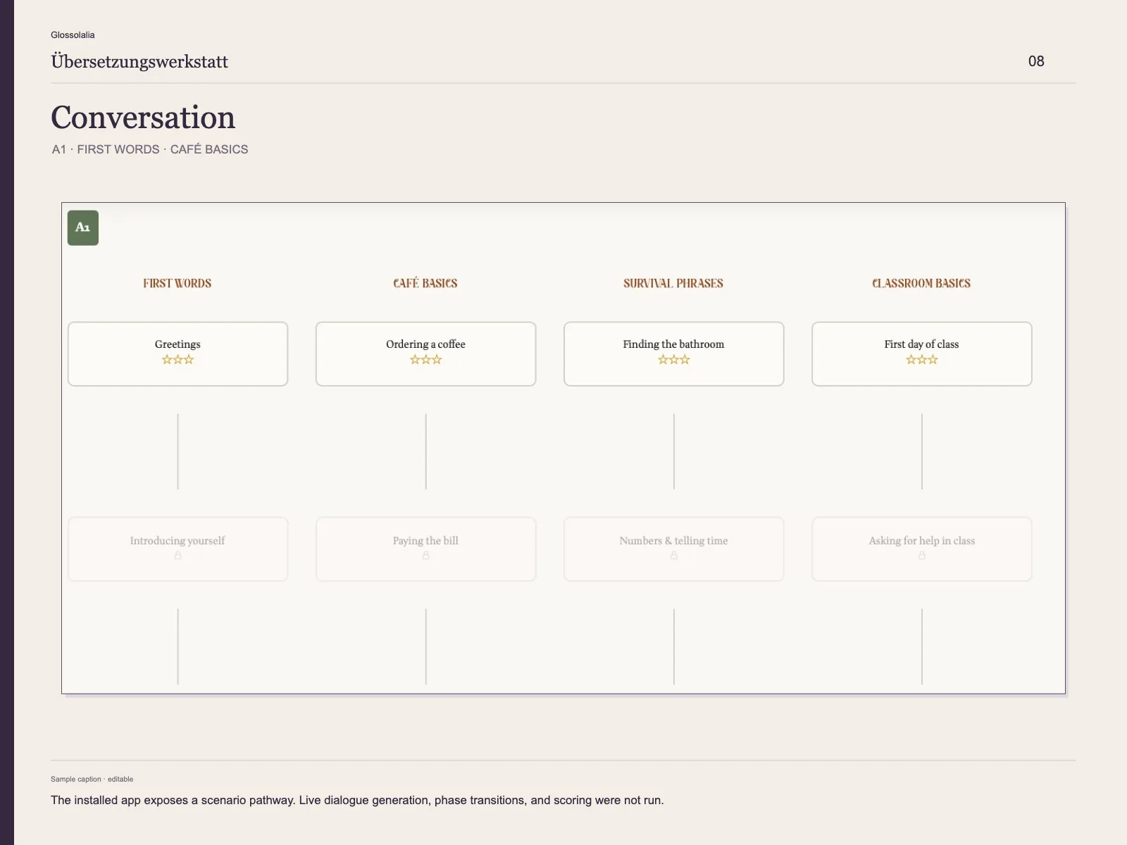This screenshot has width=1127, height=845.
Task: Click the SURVIVAL PHRASES column heading
Action: pos(673,283)
